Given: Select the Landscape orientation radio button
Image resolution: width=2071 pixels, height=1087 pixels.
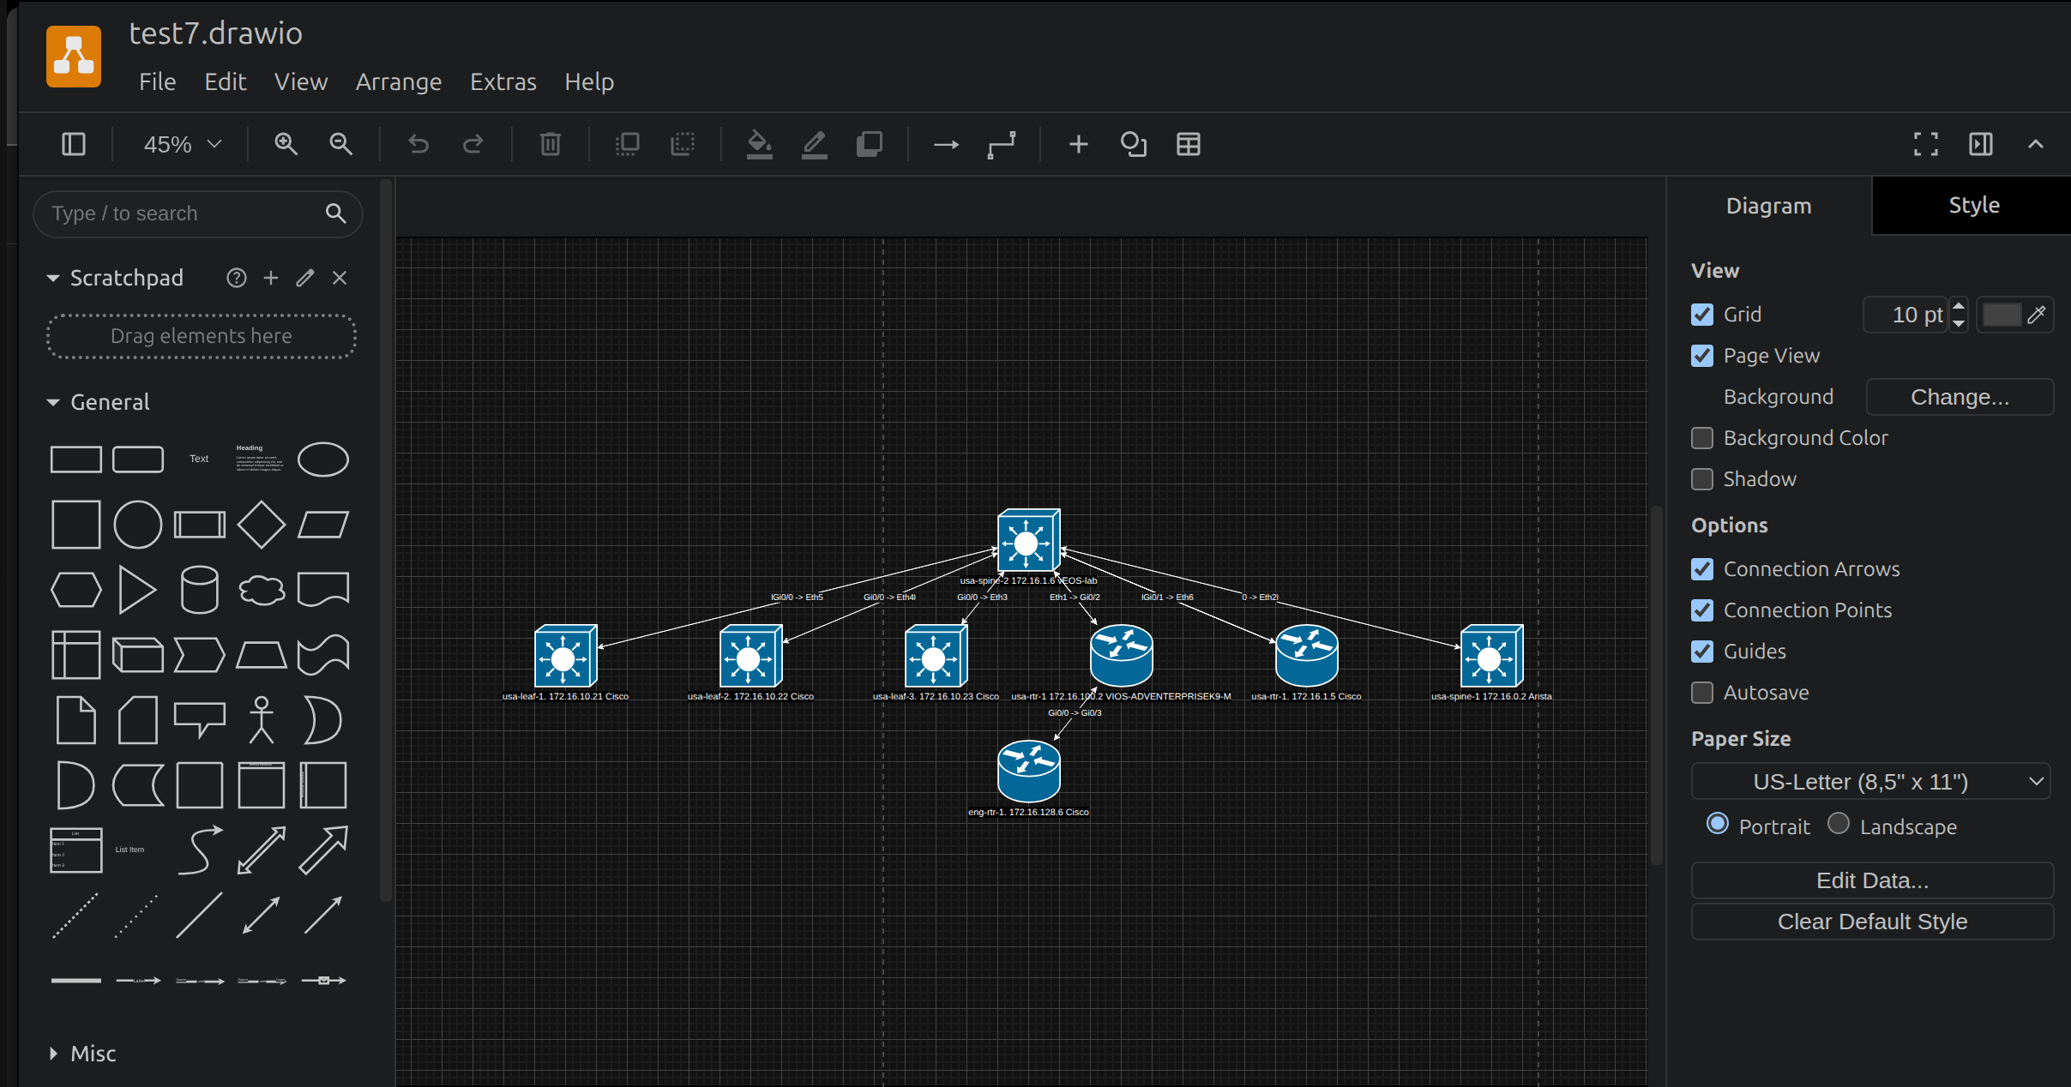Looking at the screenshot, I should click(x=1839, y=825).
